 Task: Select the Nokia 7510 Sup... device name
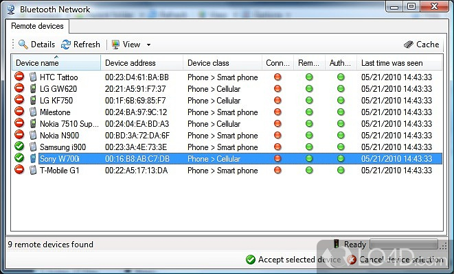coord(69,124)
